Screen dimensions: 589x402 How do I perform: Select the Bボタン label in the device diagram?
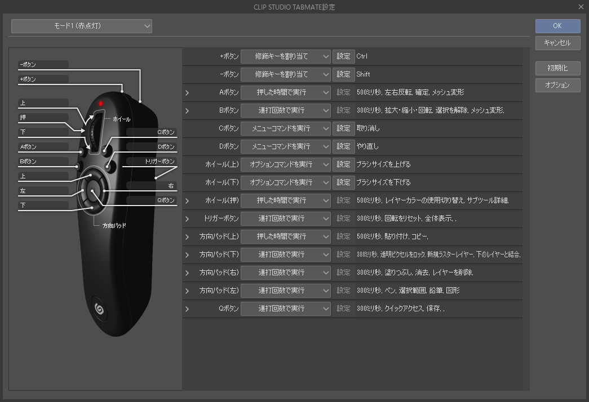tap(43, 162)
